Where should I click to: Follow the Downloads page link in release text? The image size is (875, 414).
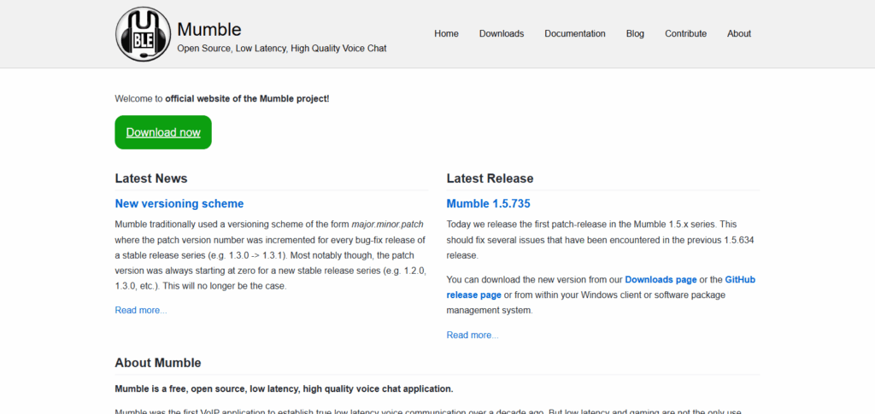(661, 279)
